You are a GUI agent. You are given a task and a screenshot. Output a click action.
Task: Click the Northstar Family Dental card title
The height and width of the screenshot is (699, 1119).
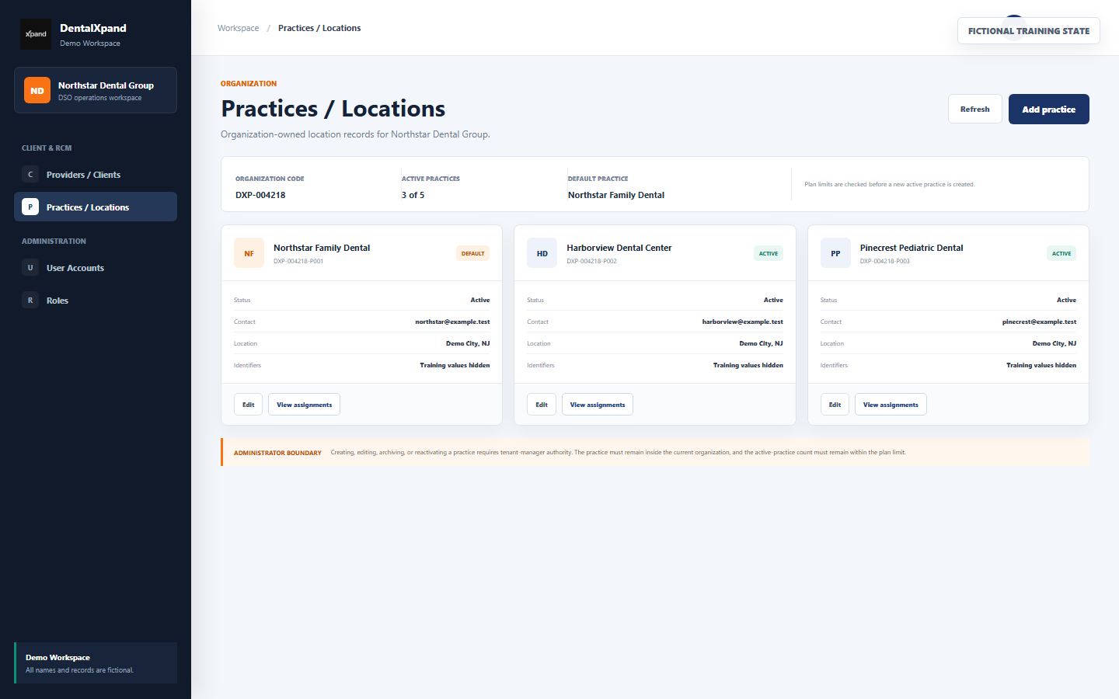point(322,248)
